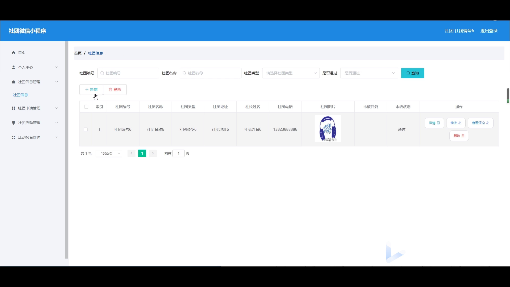The width and height of the screenshot is (510, 287).
Task: Open the 是否通过 dropdown
Action: pyautogui.click(x=369, y=73)
